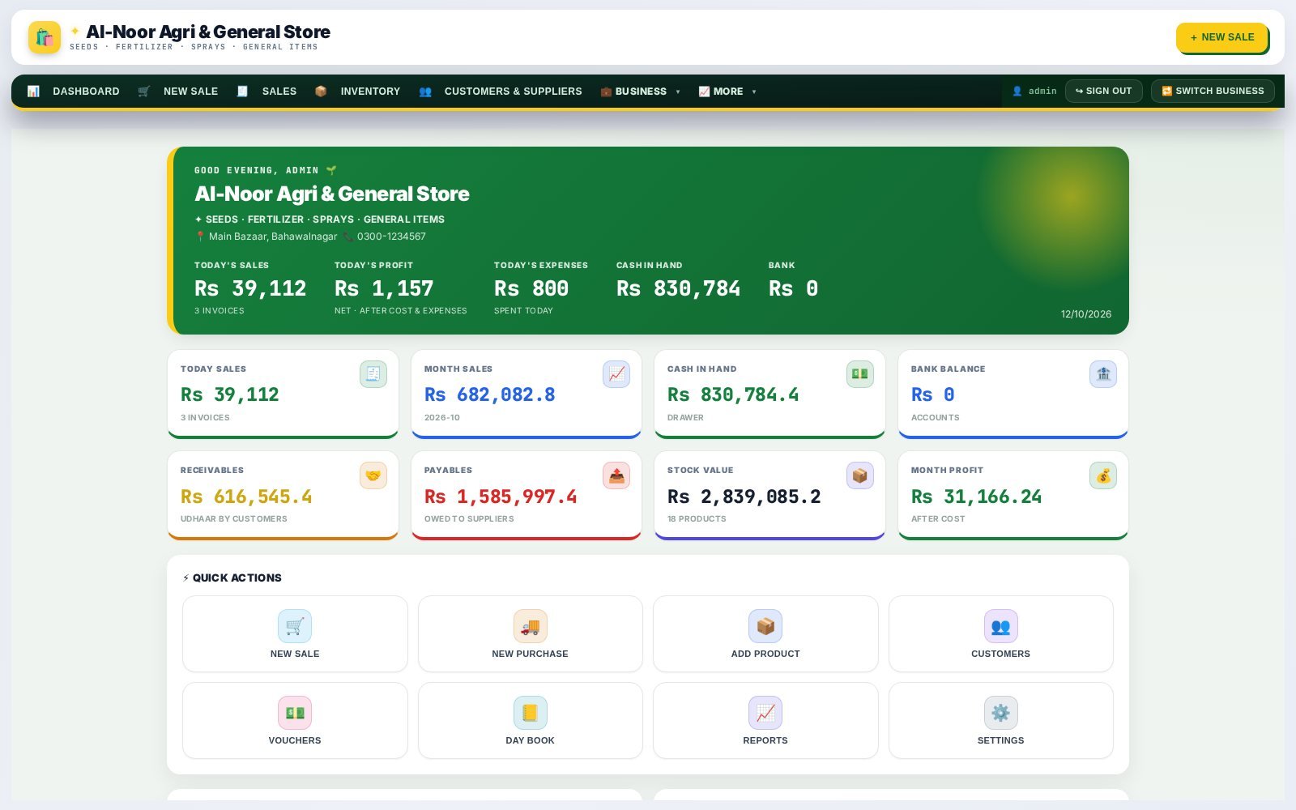Click the shopping bag store logo icon
This screenshot has height=810, width=1296.
[45, 37]
